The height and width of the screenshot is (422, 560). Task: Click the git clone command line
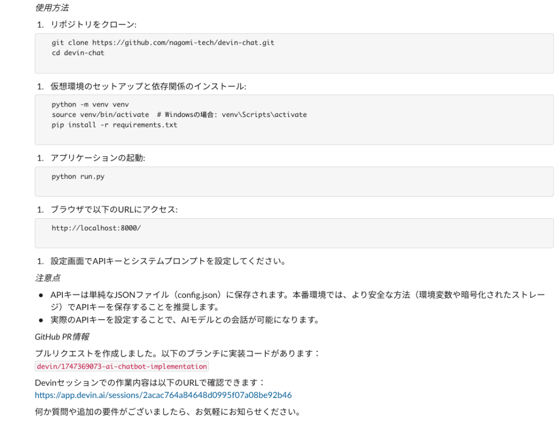[163, 43]
